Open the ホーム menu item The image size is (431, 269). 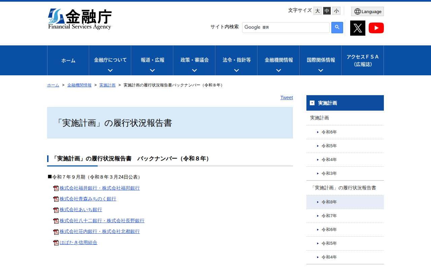click(x=68, y=61)
